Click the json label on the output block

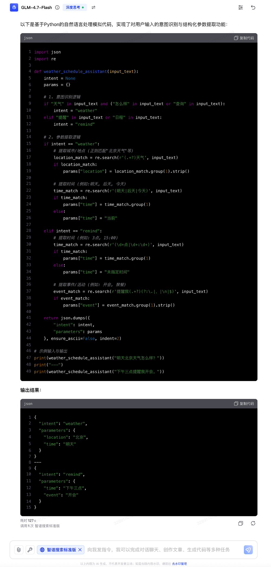point(28,404)
